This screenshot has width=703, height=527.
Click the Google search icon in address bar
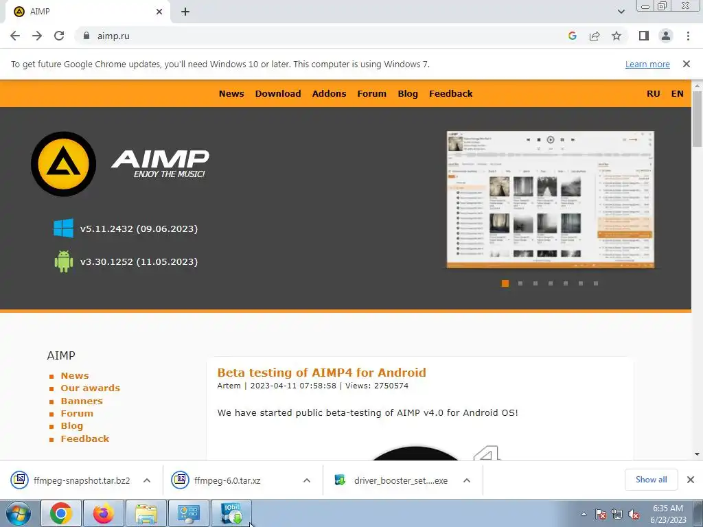[x=572, y=36]
